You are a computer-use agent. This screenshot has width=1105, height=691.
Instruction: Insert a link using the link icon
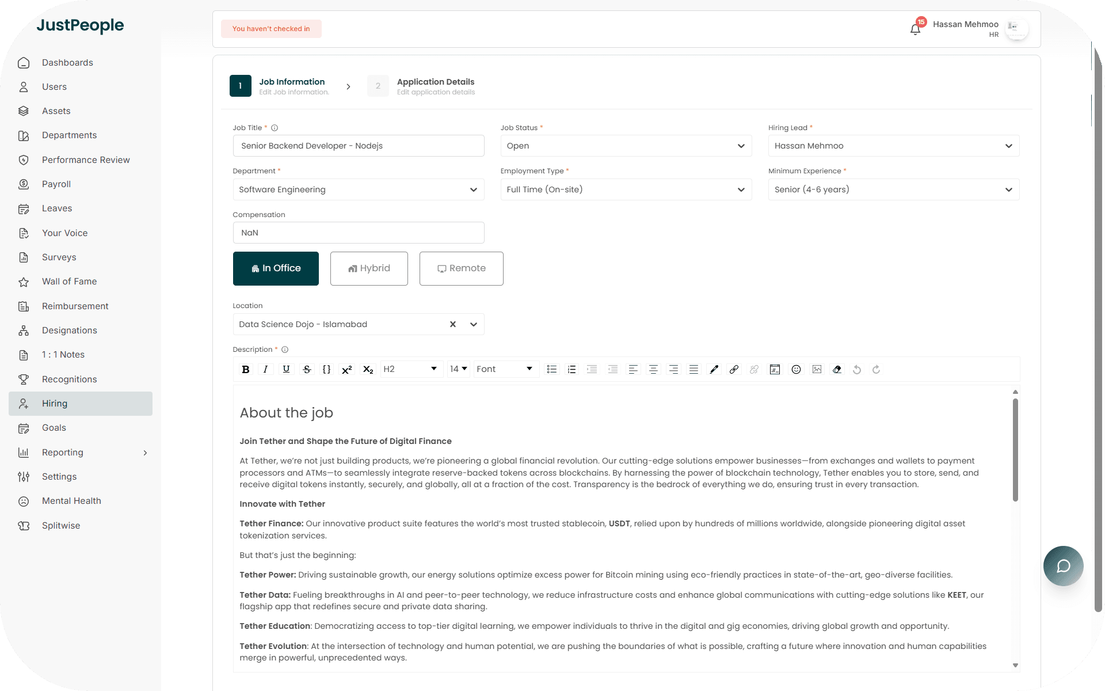pyautogui.click(x=734, y=370)
